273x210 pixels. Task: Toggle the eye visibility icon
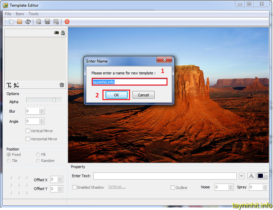[x=56, y=33]
